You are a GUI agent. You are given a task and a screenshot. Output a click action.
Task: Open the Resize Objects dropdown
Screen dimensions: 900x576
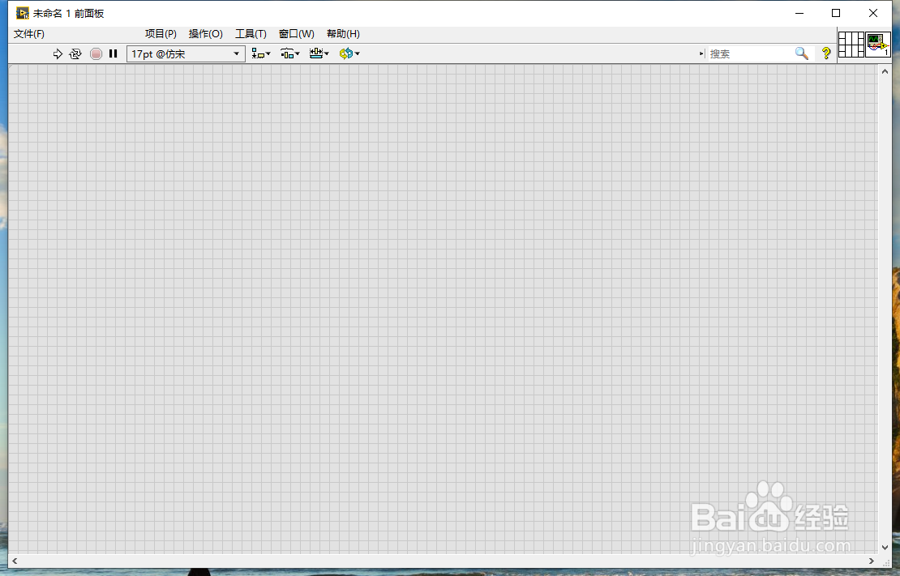coord(319,54)
